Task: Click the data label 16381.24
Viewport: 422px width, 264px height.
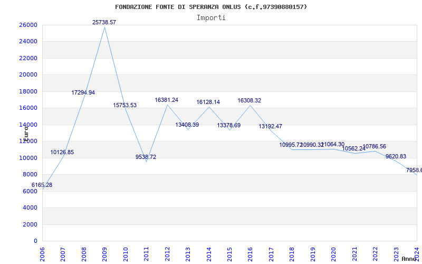Action: 167,100
